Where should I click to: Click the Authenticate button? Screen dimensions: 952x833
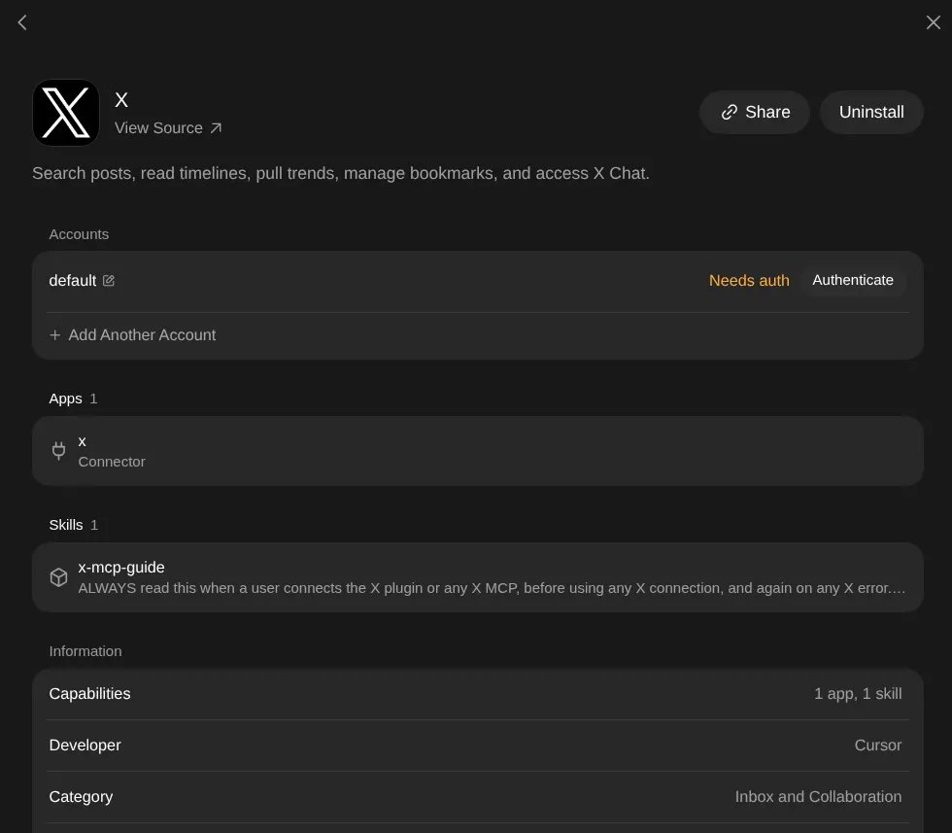[x=853, y=280]
